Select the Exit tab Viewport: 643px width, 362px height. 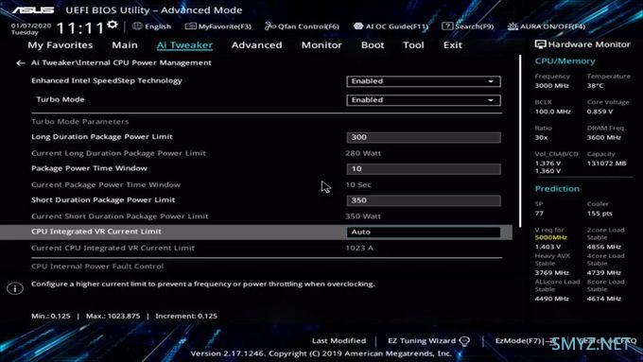(x=452, y=45)
